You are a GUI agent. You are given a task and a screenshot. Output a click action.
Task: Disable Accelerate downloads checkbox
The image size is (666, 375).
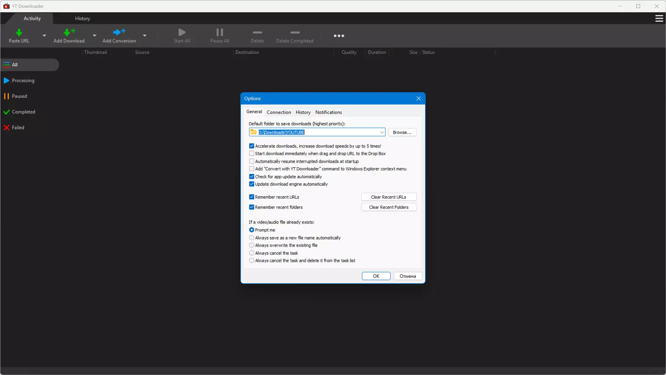252,146
